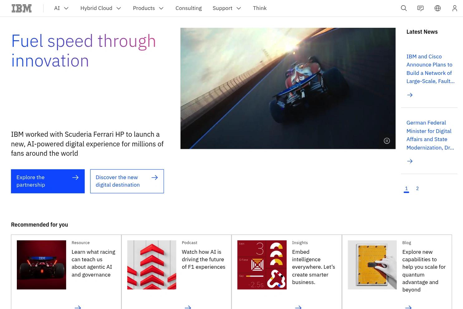This screenshot has width=463, height=309.
Task: Click the red race car thumbnail
Action: click(41, 265)
